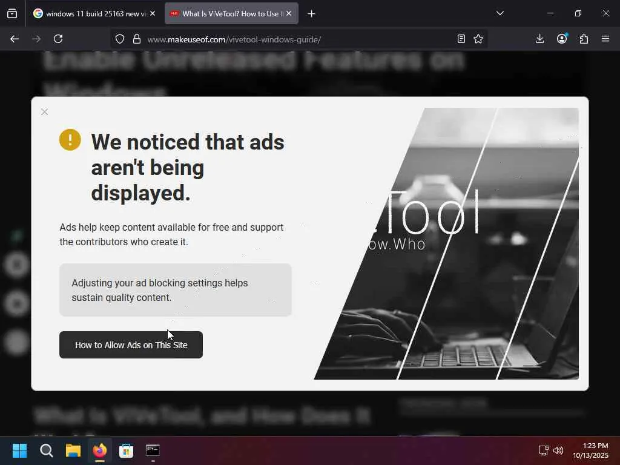The height and width of the screenshot is (465, 620).
Task: Open Firefox View from the tab bar
Action: [12, 13]
